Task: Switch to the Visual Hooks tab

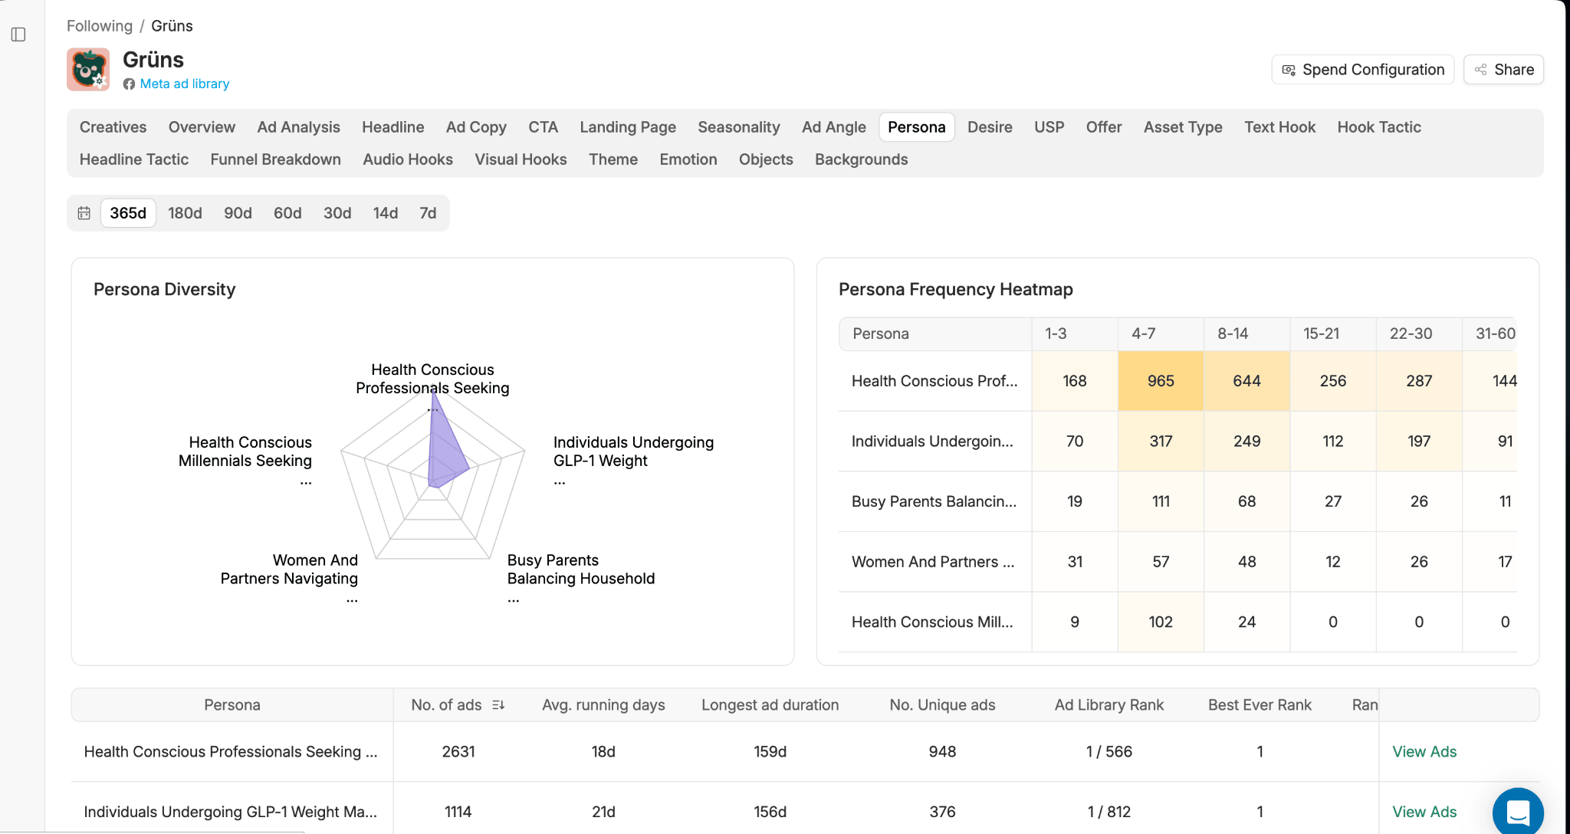Action: coord(521,159)
